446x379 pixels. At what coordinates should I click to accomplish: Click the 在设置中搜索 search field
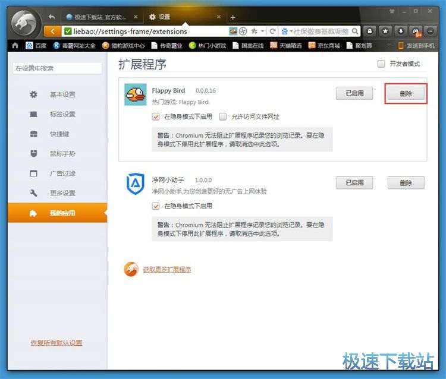57,68
